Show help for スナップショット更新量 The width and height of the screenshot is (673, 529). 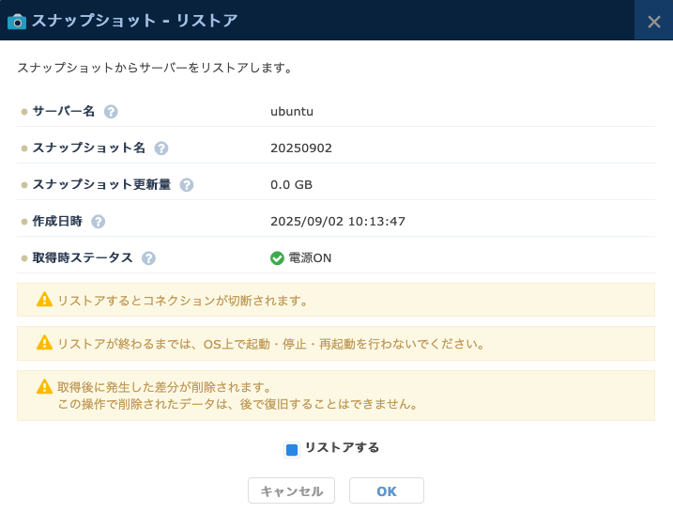pos(187,185)
